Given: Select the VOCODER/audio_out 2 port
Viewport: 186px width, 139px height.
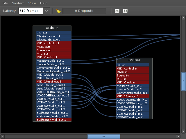Looking at the screenshot, I should [54, 95].
